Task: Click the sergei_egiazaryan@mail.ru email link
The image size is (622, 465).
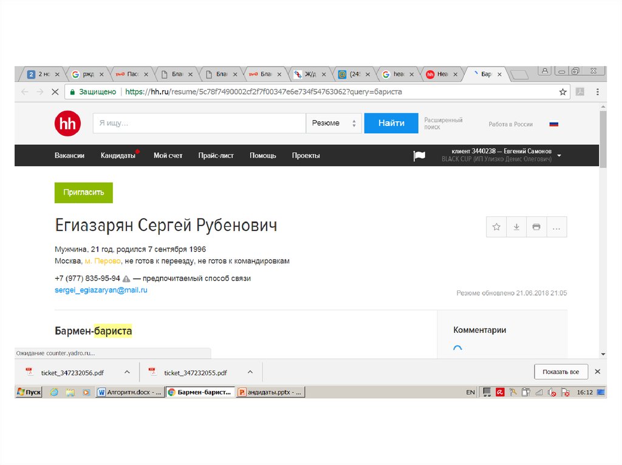Action: click(x=101, y=290)
